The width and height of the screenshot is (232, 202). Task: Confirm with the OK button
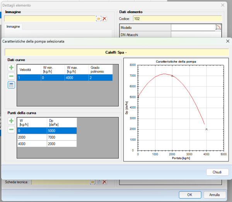click(189, 195)
